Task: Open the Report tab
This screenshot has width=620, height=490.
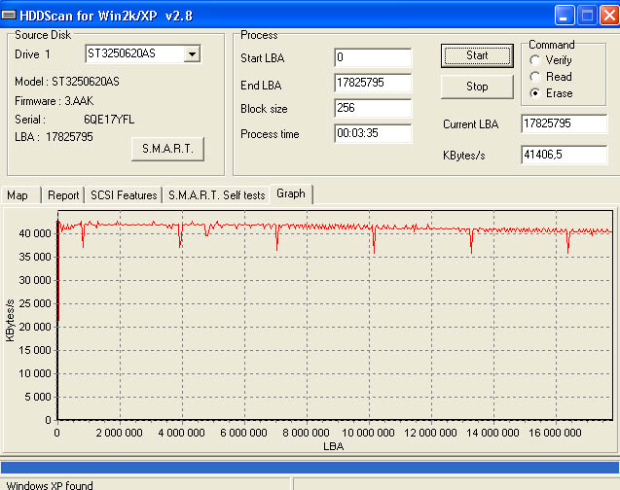Action: click(63, 194)
